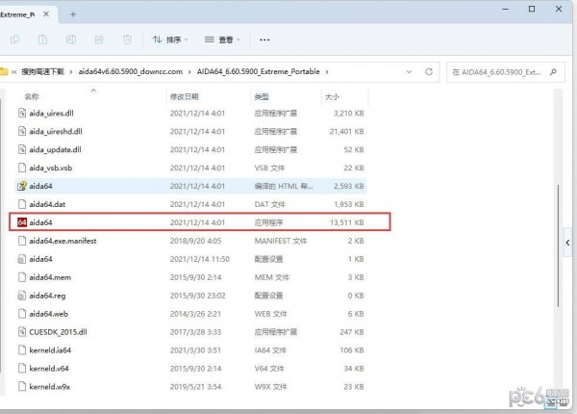
Task: Show hidden breadcrumb path double chevron
Action: [x=14, y=72]
